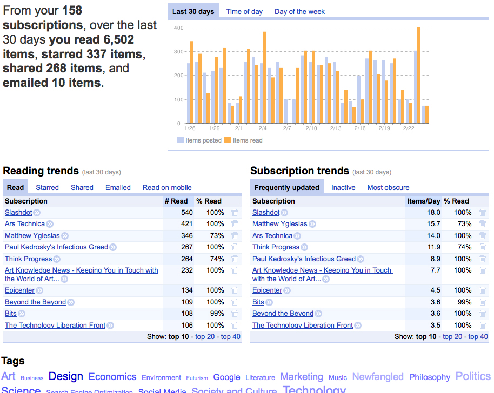Click trash icon for Think Progress in Reading trends
Image resolution: width=494 pixels, height=393 pixels.
coord(235,259)
